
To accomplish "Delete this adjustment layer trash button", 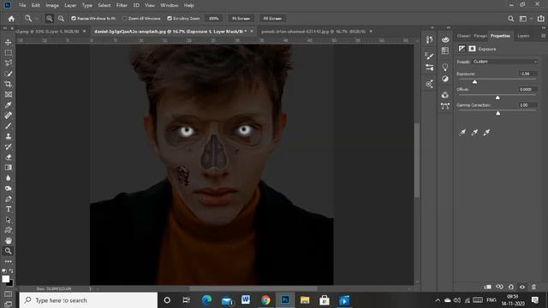I will (533, 287).
